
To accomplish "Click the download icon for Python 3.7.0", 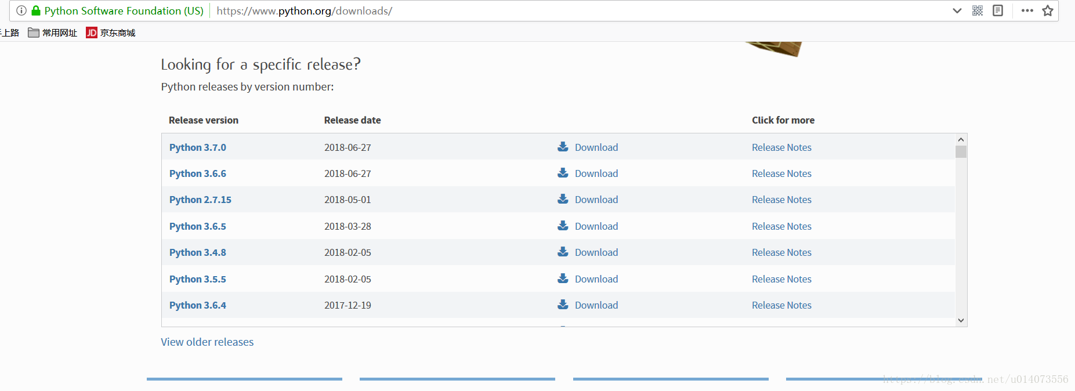I will pyautogui.click(x=563, y=147).
